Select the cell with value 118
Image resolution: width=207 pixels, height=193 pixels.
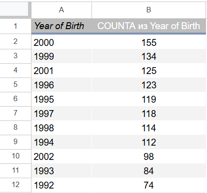(148, 114)
